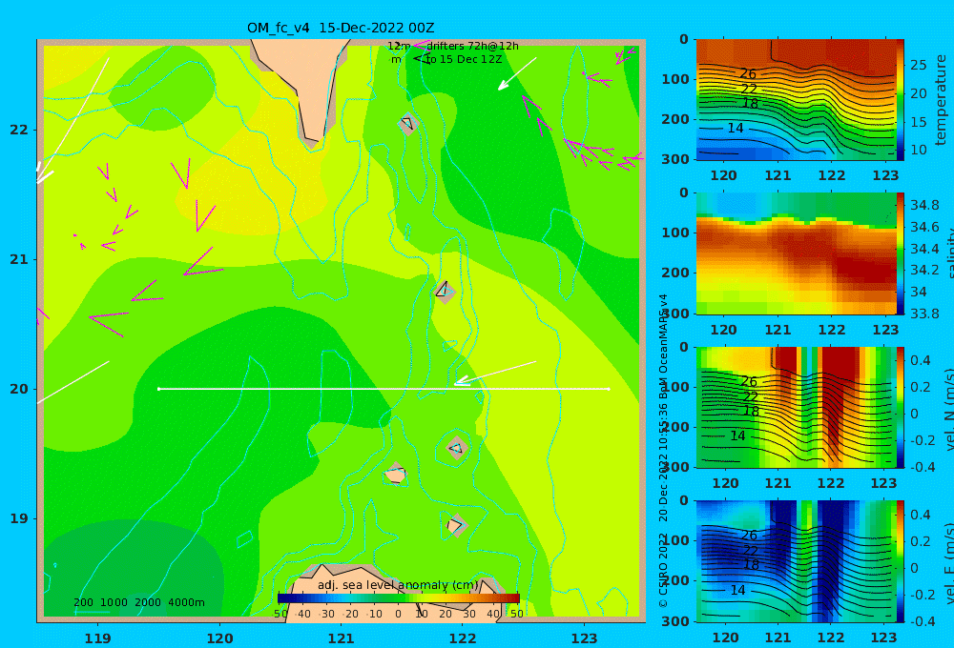Open the salinity depth section panel
This screenshot has height=648, width=954.
(x=797, y=253)
